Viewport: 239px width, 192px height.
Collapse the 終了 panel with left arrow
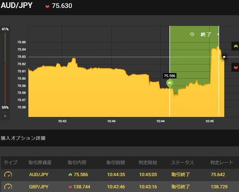tap(218, 34)
